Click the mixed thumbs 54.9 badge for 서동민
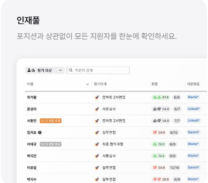Image resolution: width=208 pixels, height=183 pixels. pos(161,121)
